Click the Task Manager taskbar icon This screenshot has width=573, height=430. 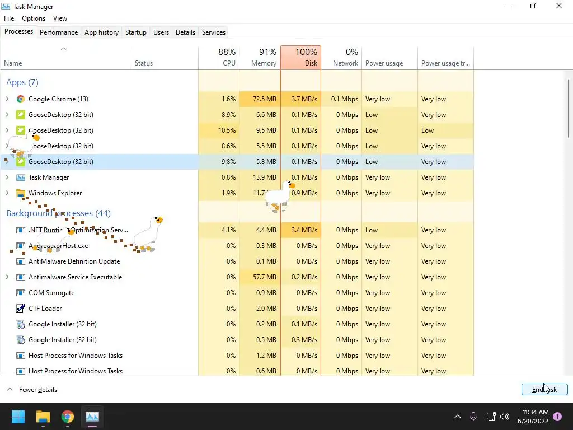click(x=92, y=417)
